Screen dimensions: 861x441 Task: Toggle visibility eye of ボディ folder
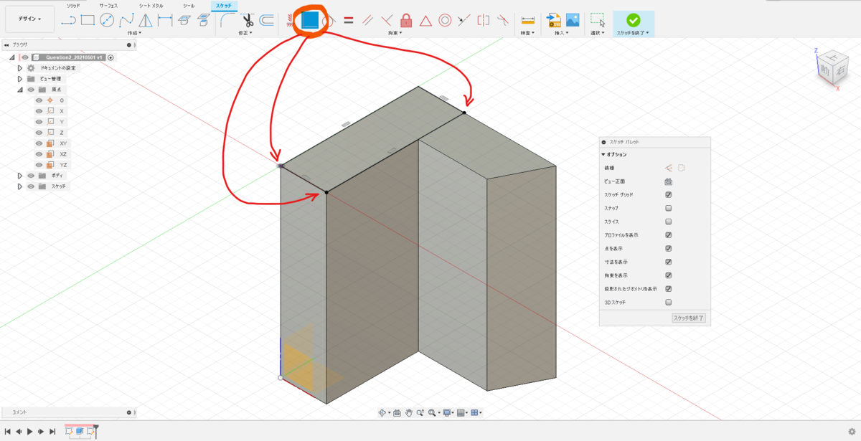31,176
